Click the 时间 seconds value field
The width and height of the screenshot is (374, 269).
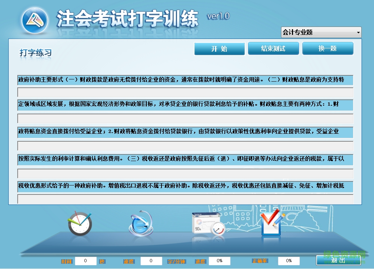click(x=85, y=261)
